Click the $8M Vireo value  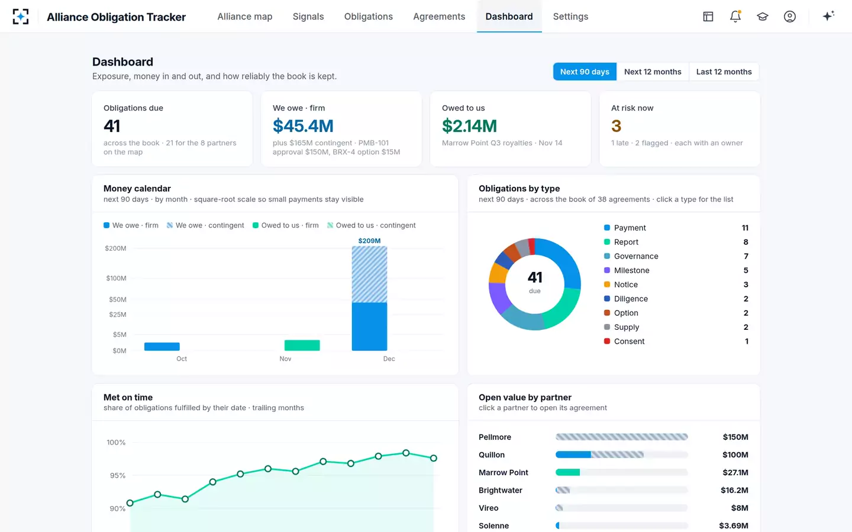point(740,508)
